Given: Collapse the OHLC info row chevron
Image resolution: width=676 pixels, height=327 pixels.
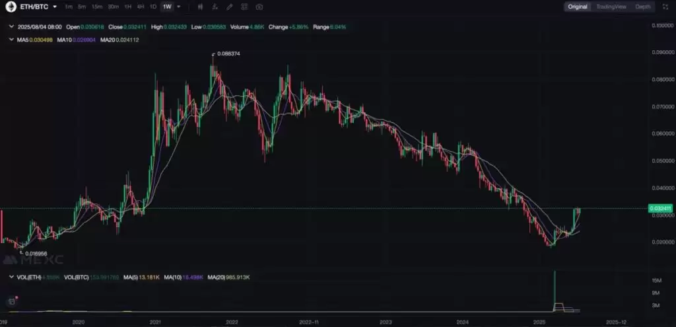Looking at the screenshot, I should tap(12, 26).
